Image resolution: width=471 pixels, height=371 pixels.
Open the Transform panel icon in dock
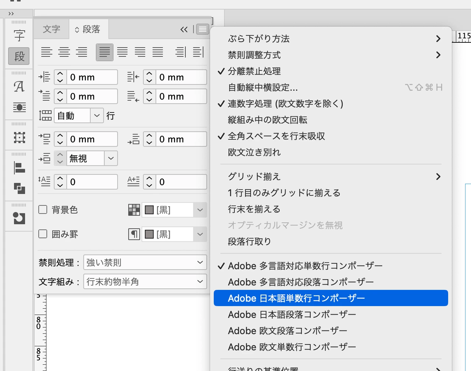pos(19,138)
